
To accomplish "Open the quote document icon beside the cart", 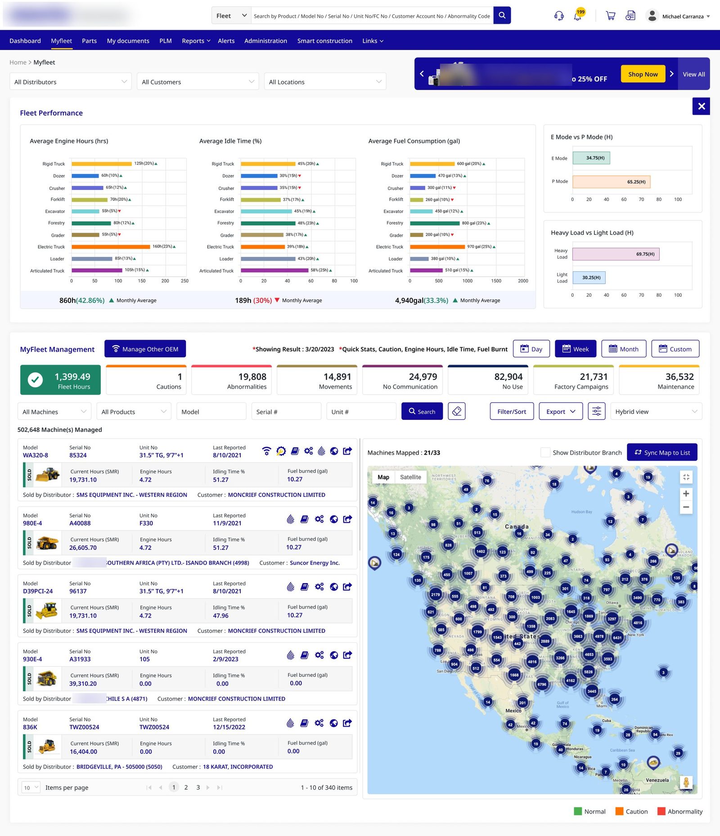I will (x=630, y=16).
